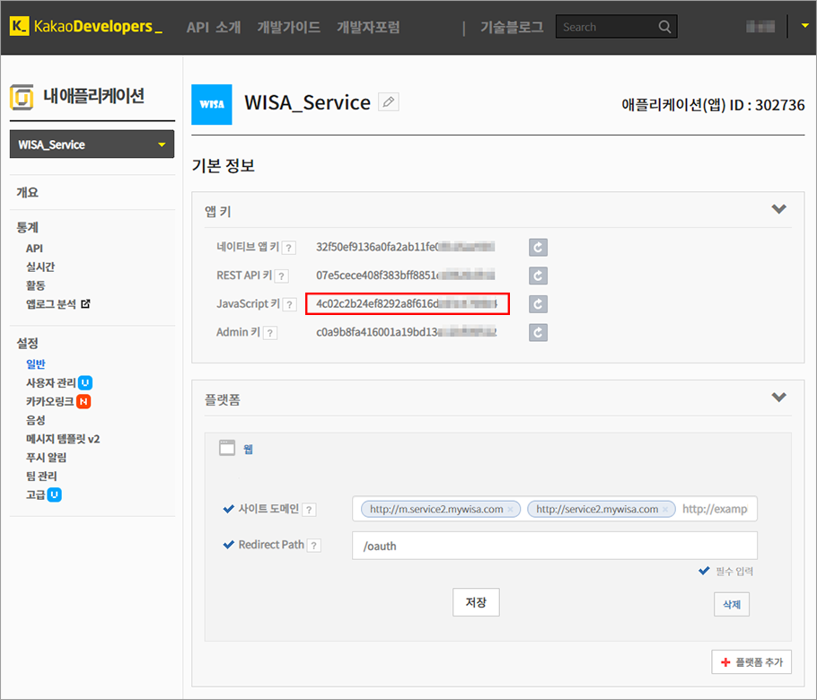The width and height of the screenshot is (817, 700).
Task: Click the 내 애플리케이션 heading
Action: pyautogui.click(x=93, y=96)
